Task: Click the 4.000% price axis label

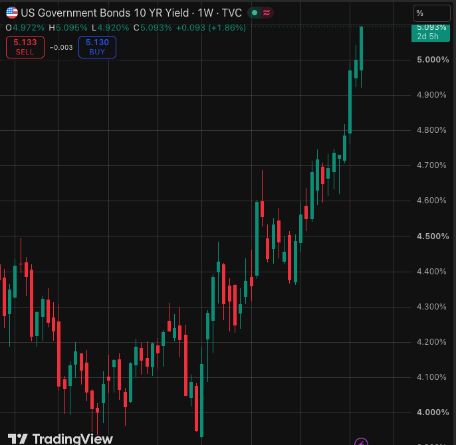Action: 433,412
